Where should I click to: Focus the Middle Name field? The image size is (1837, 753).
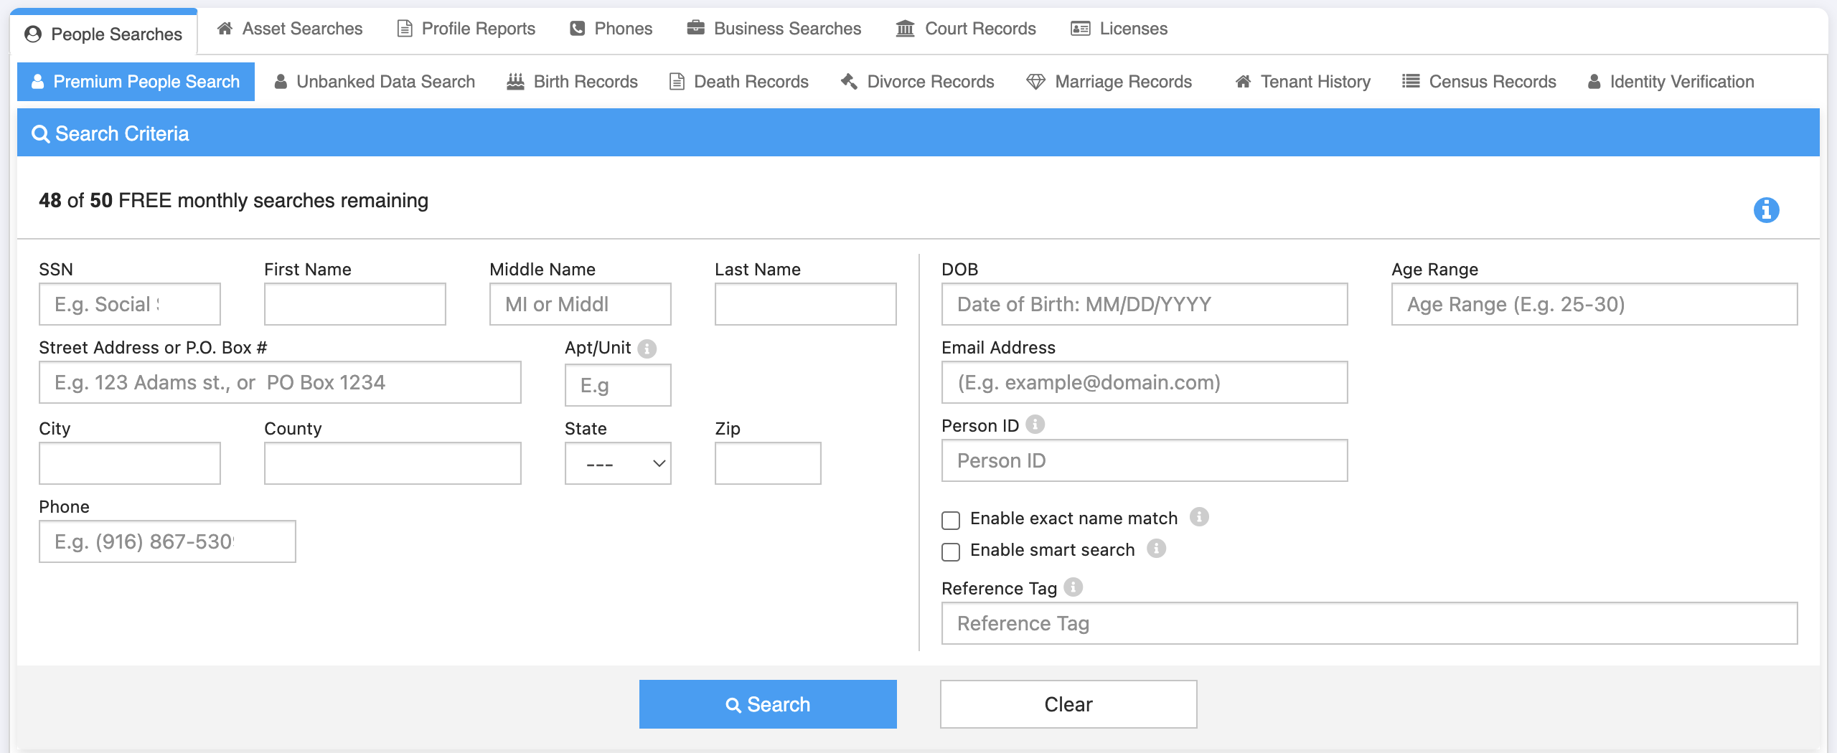(x=581, y=304)
